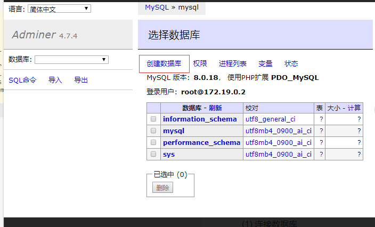Click the Adminer 4.7.4 title
Screen dimensions: 375x227
[x=45, y=35]
